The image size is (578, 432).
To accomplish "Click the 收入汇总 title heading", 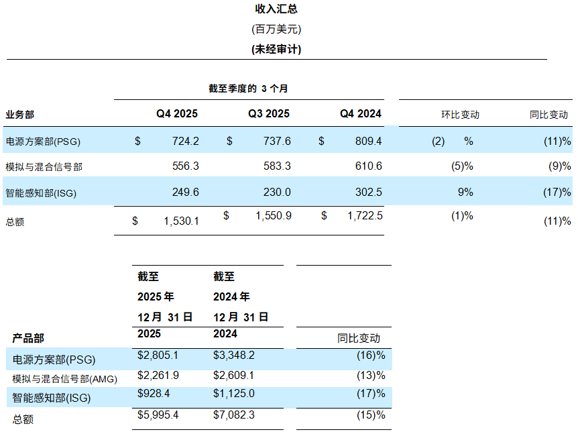I will tap(276, 9).
